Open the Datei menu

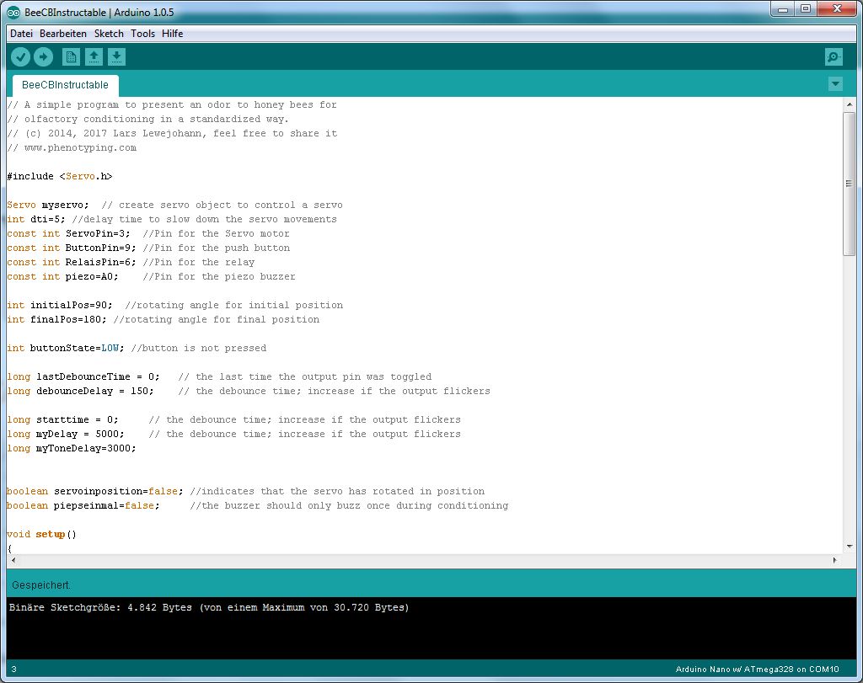pos(20,34)
